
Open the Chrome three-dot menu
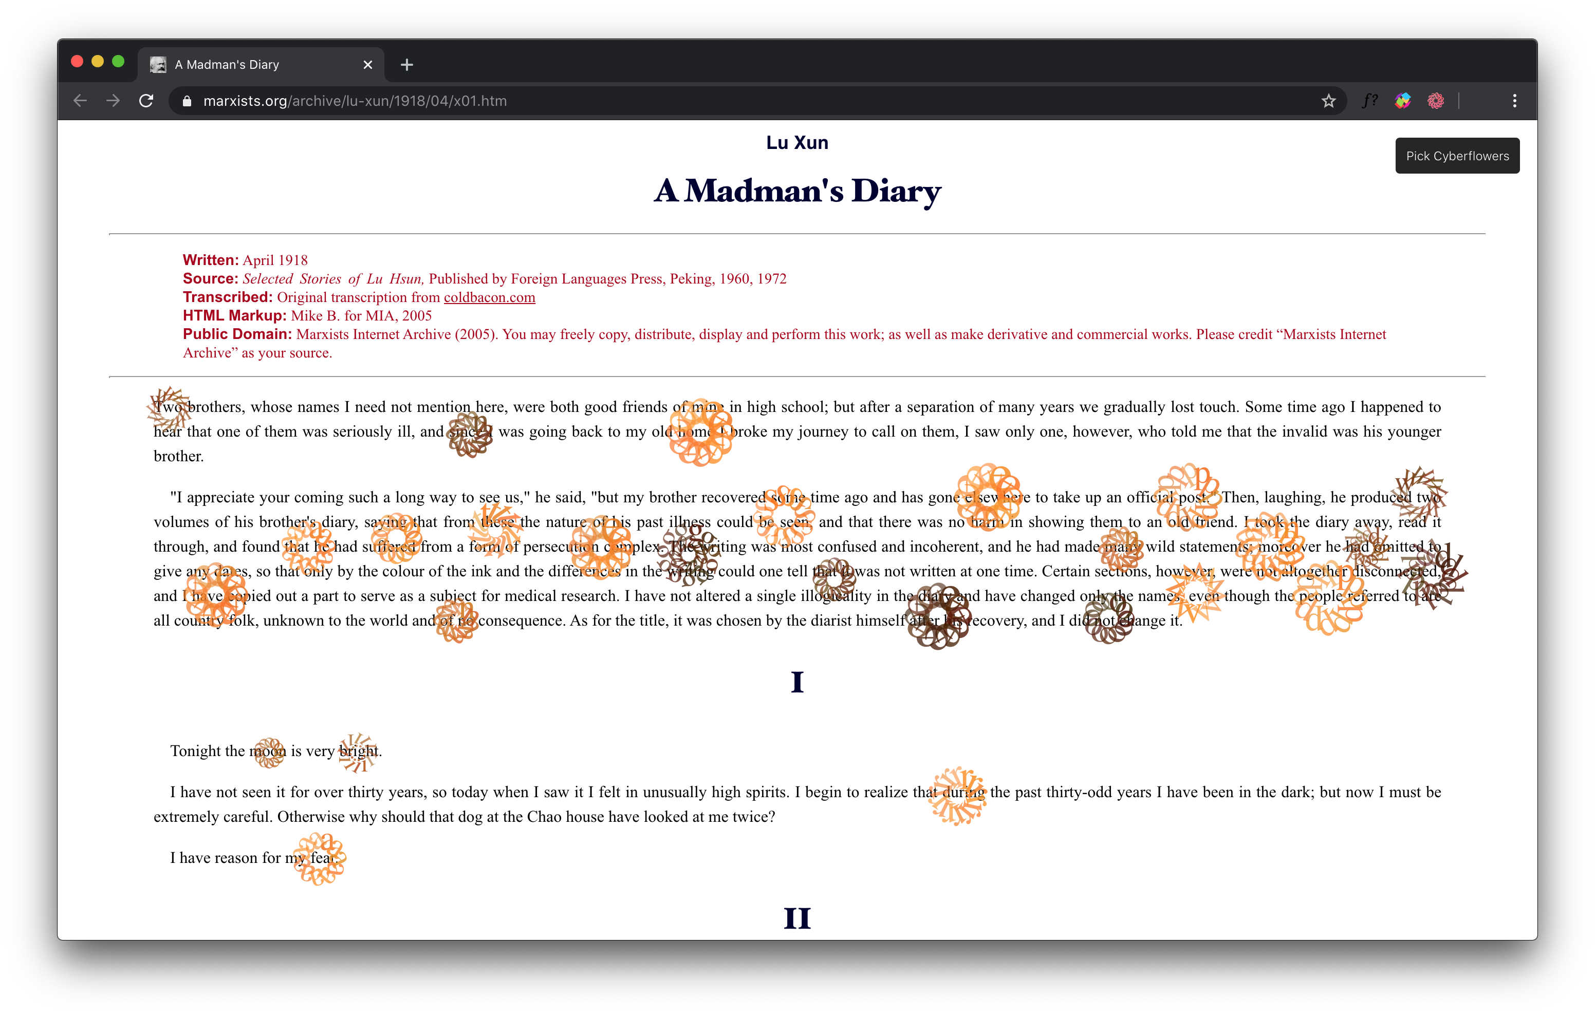[x=1514, y=101]
